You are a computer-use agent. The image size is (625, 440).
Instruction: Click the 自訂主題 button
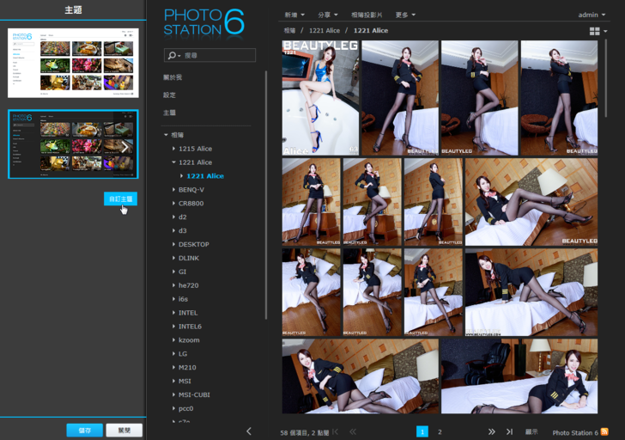click(x=120, y=199)
